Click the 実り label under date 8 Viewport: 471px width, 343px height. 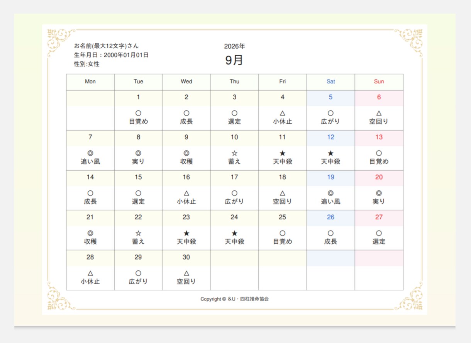[x=138, y=161]
